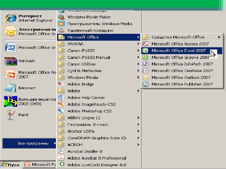Screen dimensions: 226x169
Task: Select Adobe Acrobat 8 Professional text
Action: point(97,158)
